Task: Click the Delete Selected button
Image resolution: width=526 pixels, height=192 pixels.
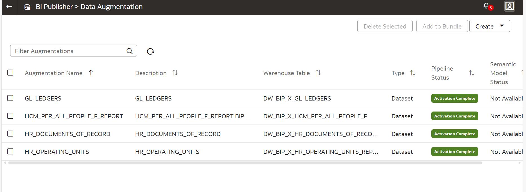Action: [385, 26]
